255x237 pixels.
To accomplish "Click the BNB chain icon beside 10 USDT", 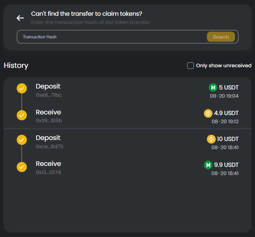I will tap(211, 139).
